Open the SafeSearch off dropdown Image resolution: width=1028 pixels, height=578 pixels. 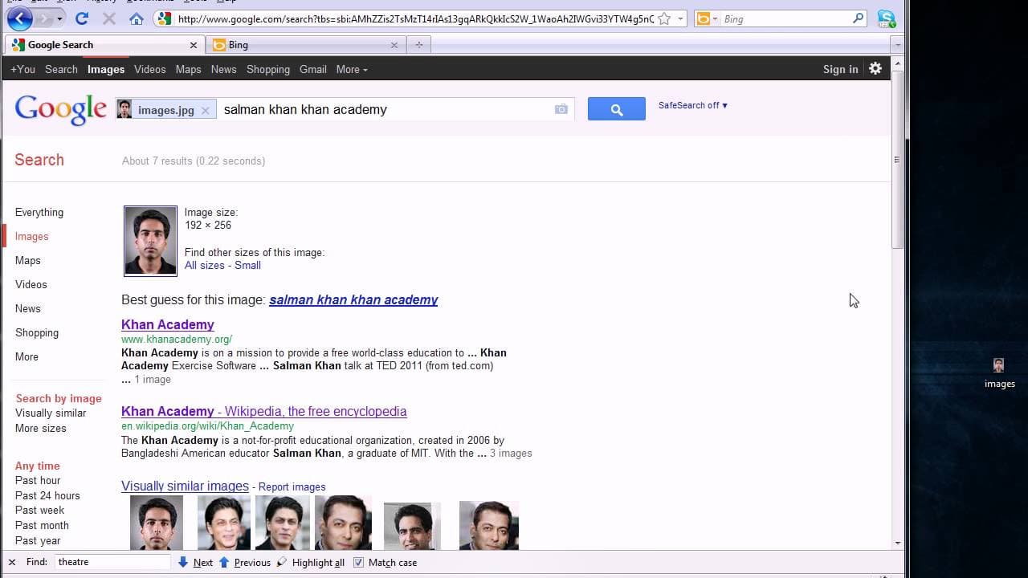click(692, 105)
